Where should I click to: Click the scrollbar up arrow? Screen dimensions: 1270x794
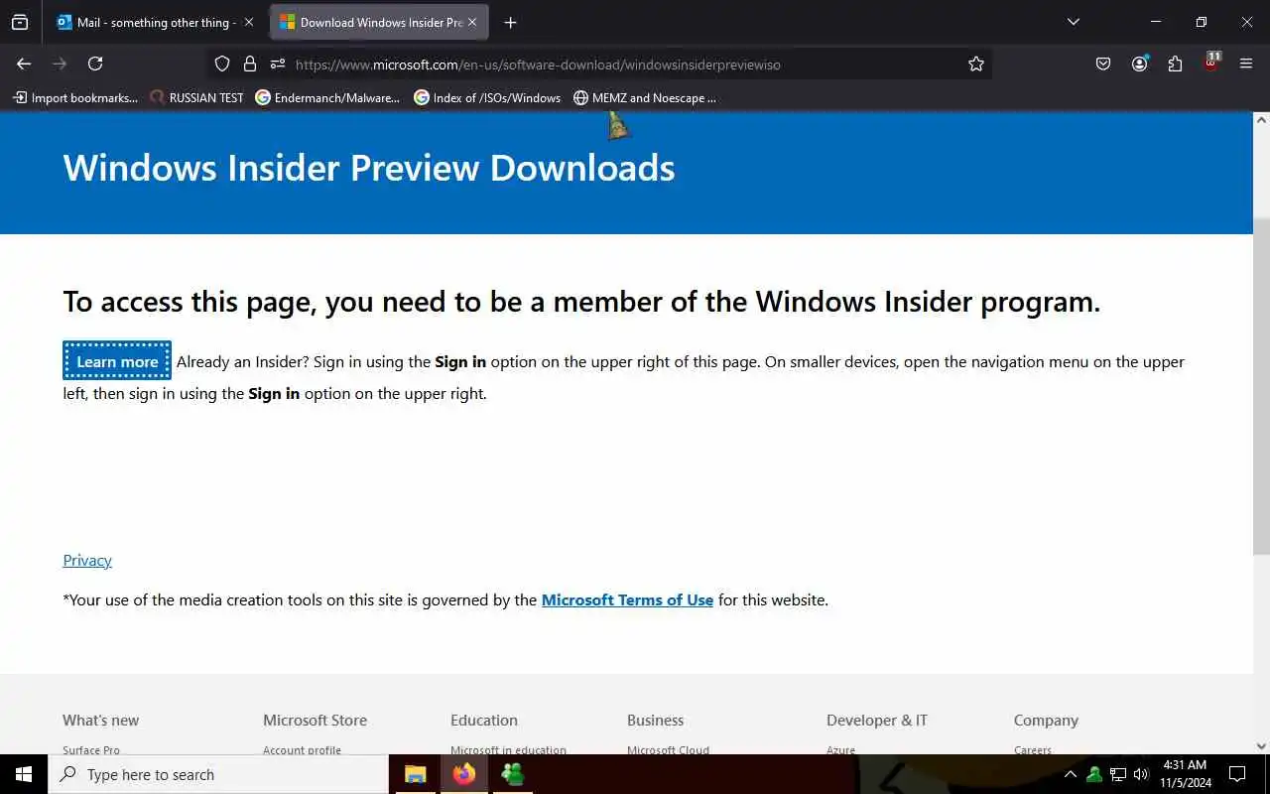click(1261, 119)
